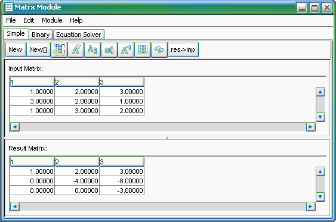Select Result Matrix second-row cell 0.00000

click(x=32, y=181)
